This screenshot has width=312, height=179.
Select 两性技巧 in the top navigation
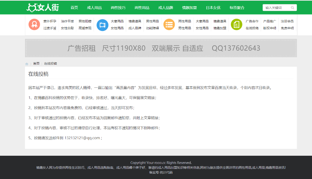[118, 8]
